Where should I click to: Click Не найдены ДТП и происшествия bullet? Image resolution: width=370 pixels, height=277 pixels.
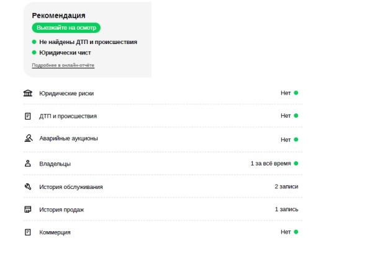[84, 42]
